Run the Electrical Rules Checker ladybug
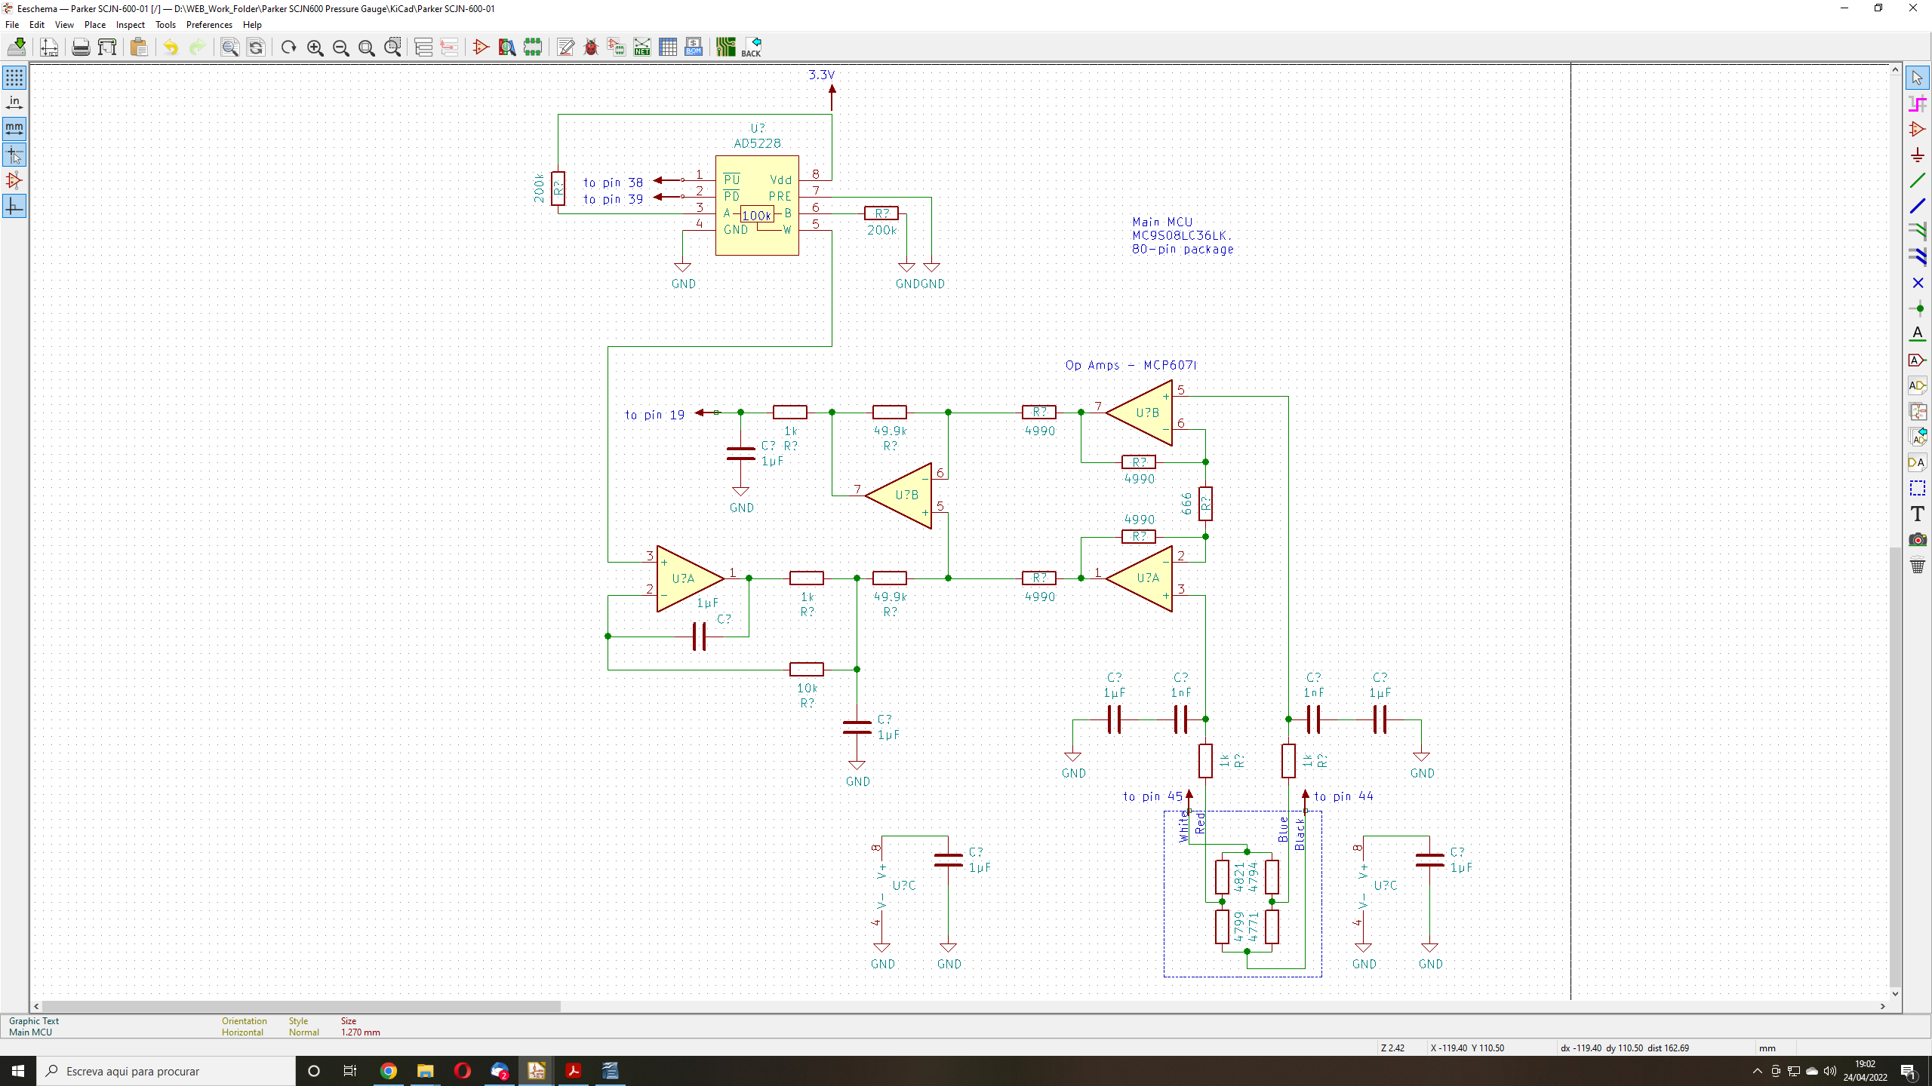Screen dimensions: 1932x1086 pos(591,47)
